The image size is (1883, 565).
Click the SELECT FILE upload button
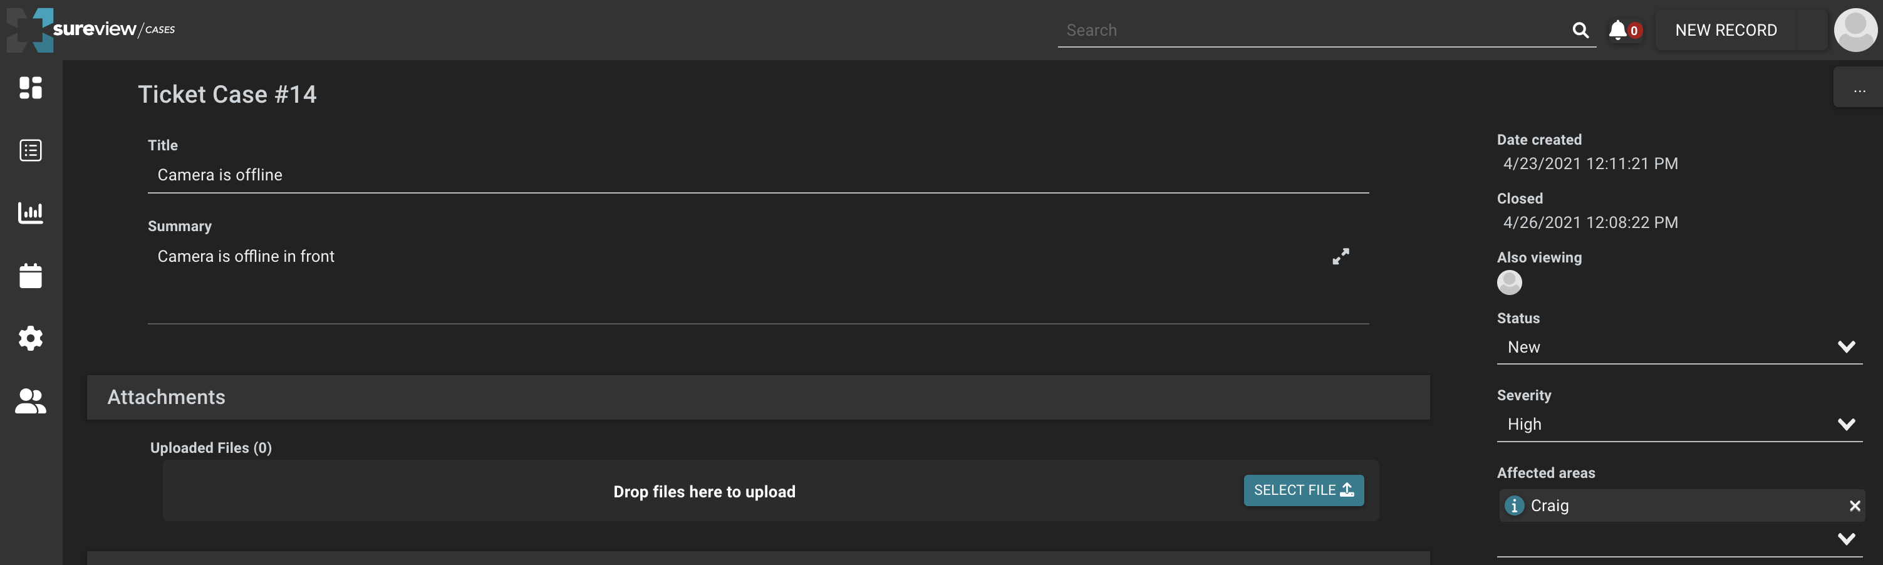click(1302, 490)
